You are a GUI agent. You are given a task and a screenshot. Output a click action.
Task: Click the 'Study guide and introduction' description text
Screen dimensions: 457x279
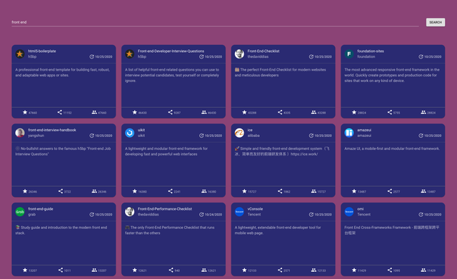pos(61,230)
